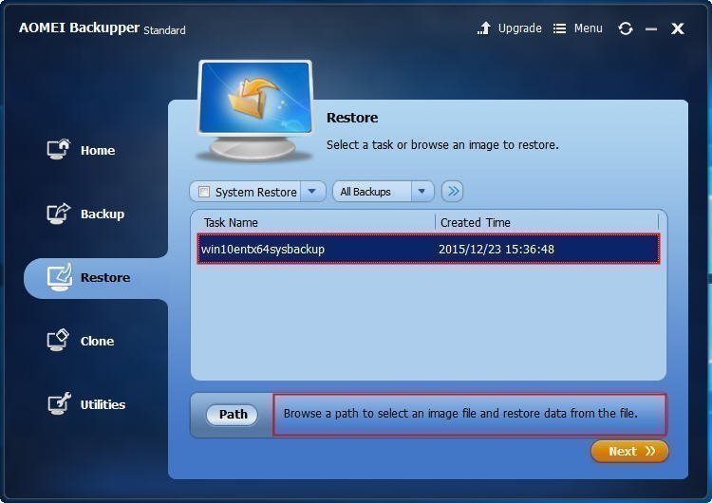This screenshot has width=712, height=503.
Task: Minimize the AOMEI Backupper window
Action: tap(651, 29)
